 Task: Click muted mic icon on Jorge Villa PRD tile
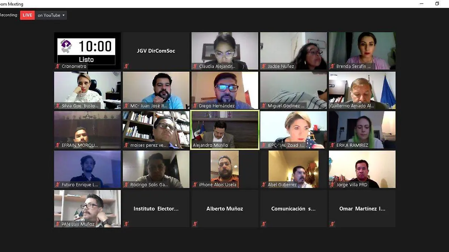(x=333, y=185)
